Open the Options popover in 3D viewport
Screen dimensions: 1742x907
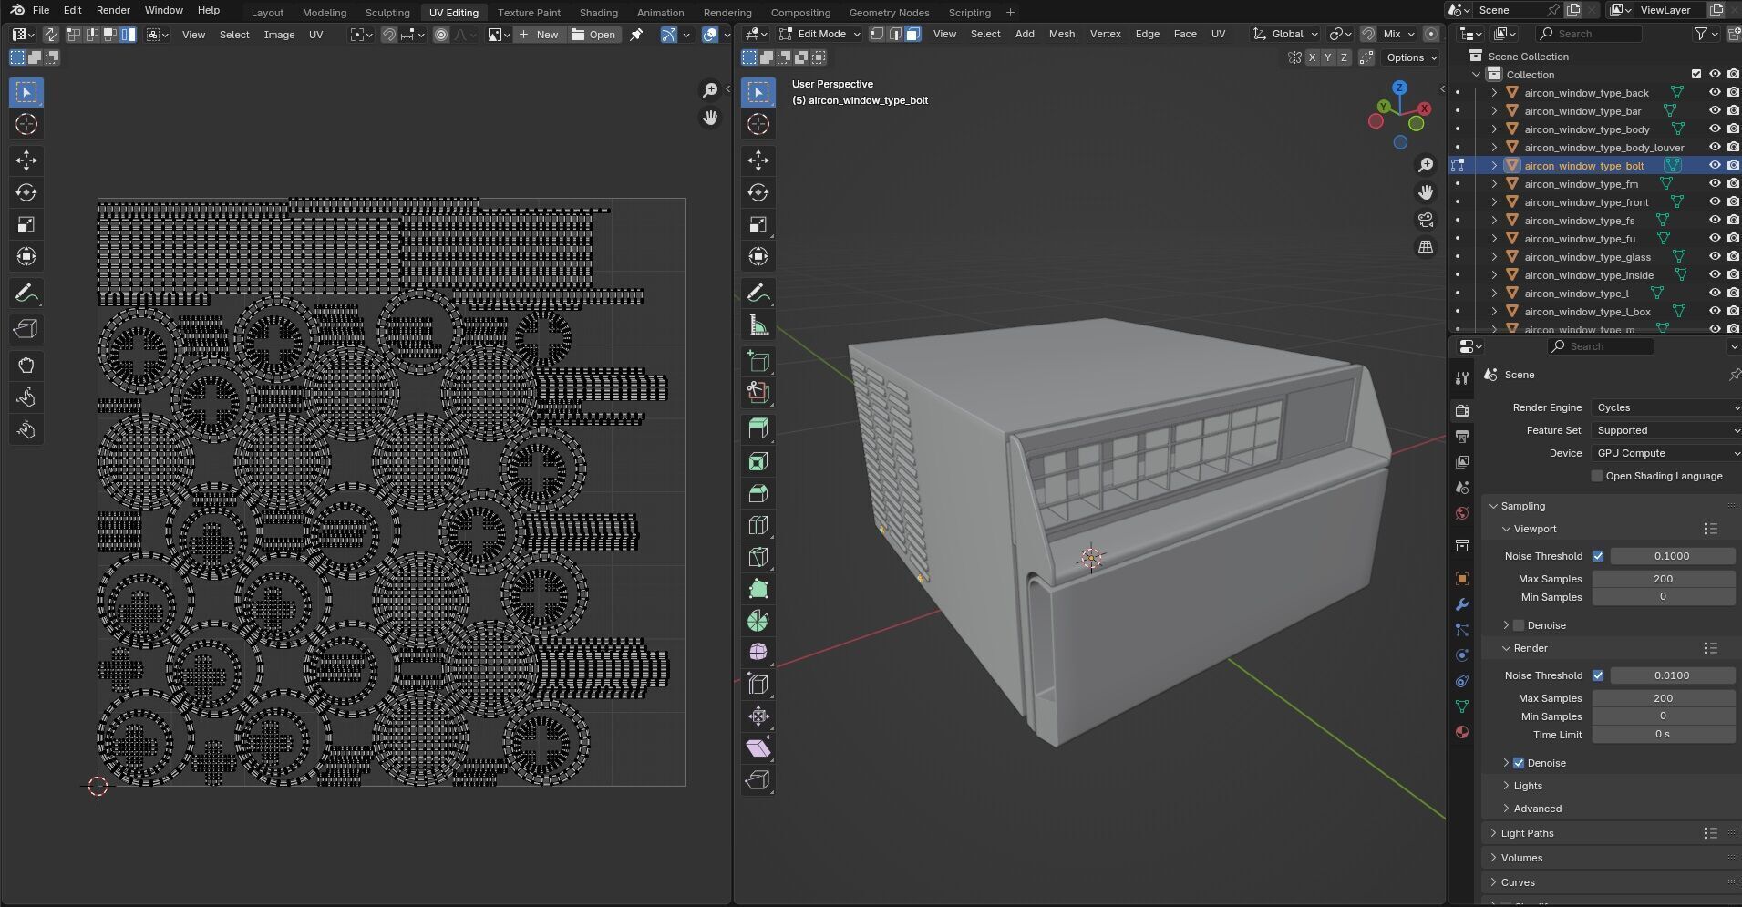click(1410, 57)
